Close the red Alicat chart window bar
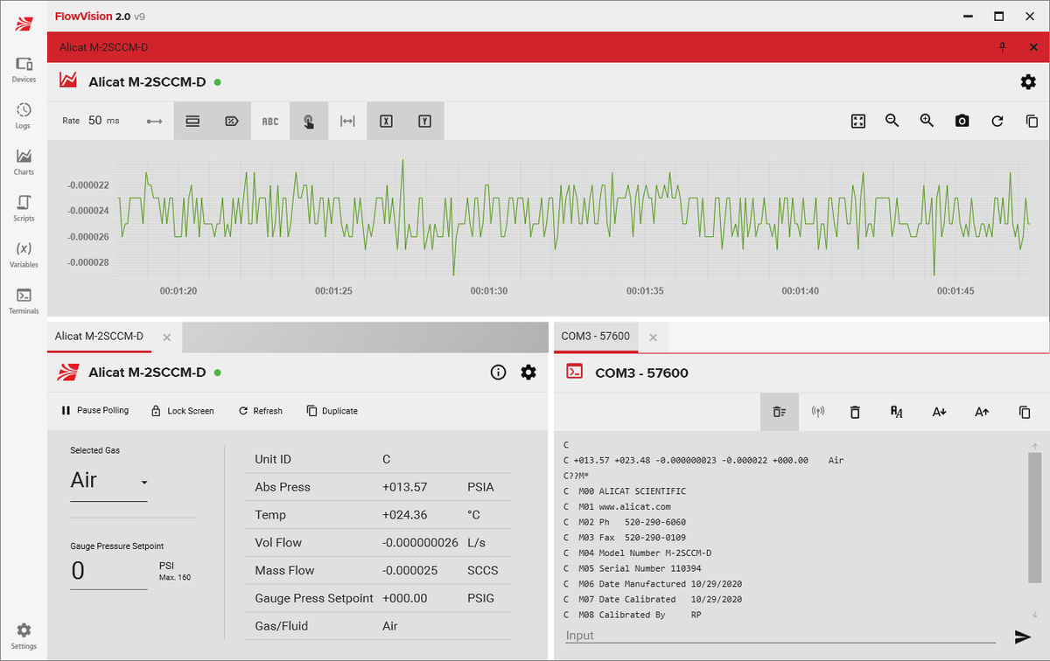 1033,47
